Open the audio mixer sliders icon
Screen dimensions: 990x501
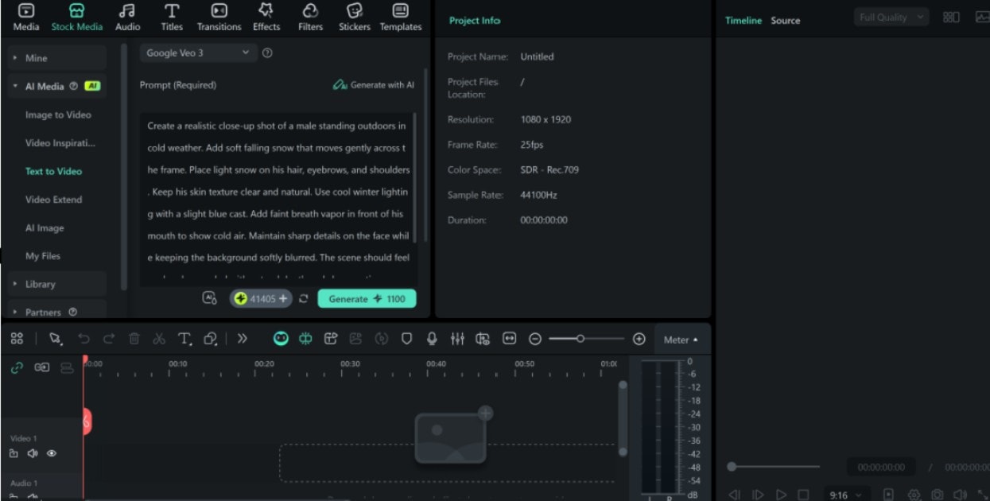[x=457, y=339]
